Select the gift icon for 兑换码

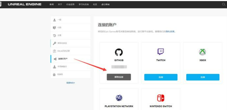pos(54,75)
